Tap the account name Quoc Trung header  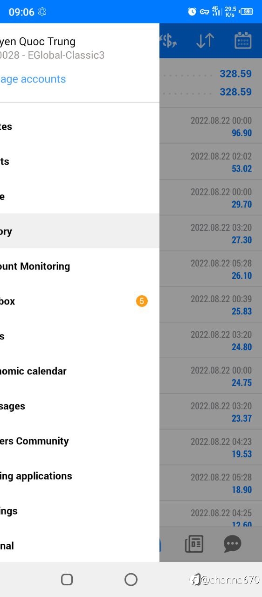tap(38, 42)
